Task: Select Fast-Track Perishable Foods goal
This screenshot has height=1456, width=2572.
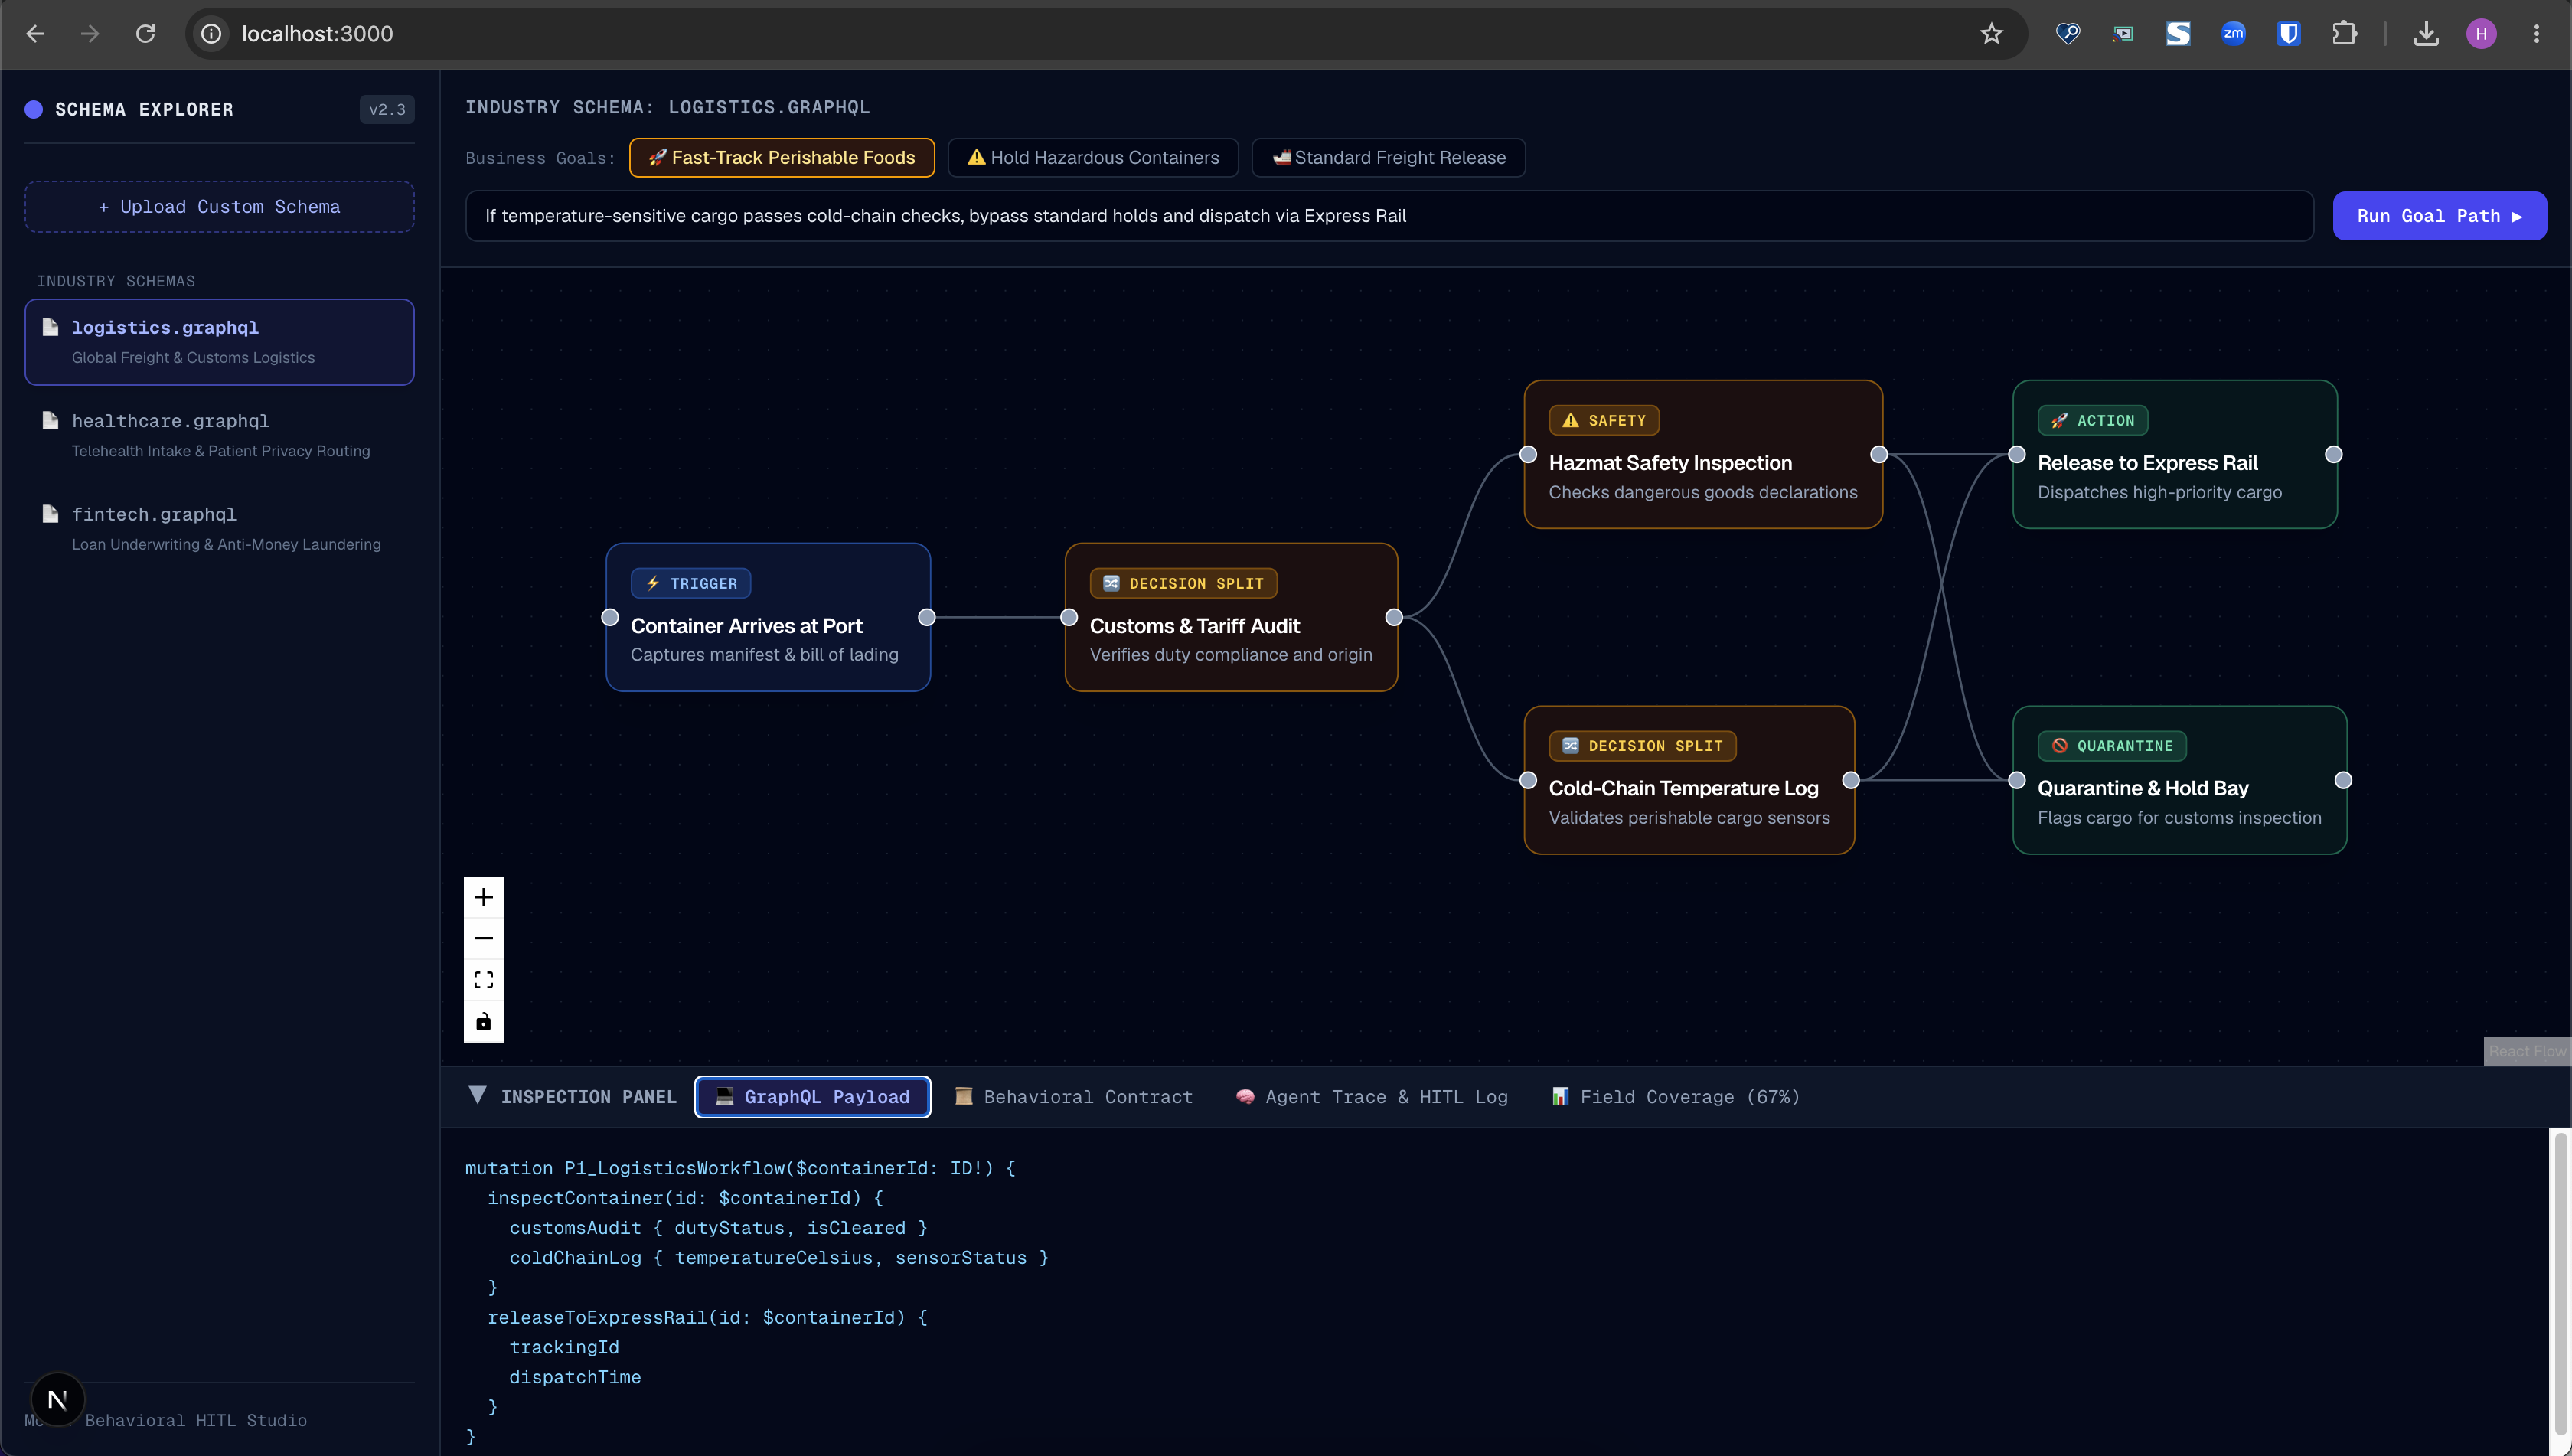Action: [782, 157]
